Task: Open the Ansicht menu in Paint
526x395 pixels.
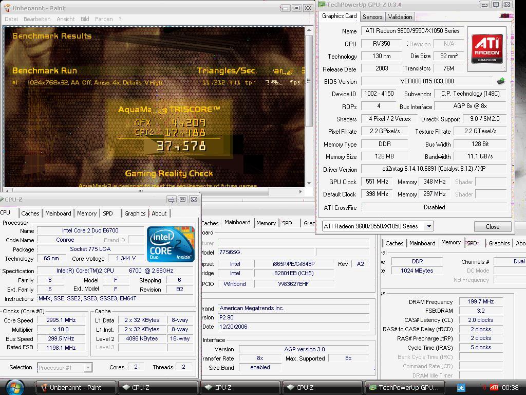Action: coord(65,19)
